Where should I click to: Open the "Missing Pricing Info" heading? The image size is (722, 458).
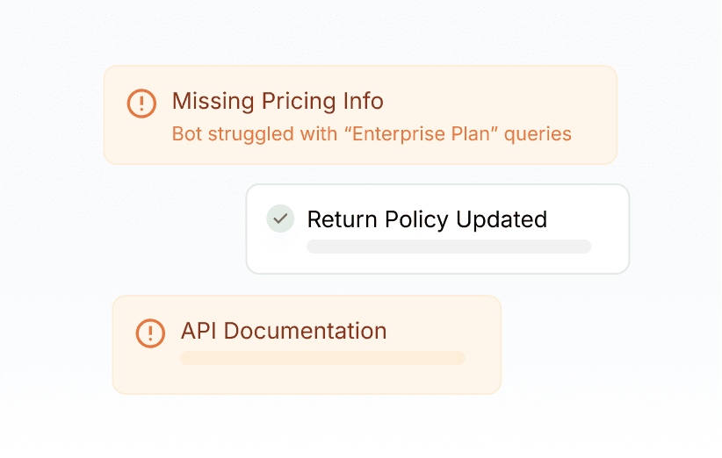coord(278,101)
